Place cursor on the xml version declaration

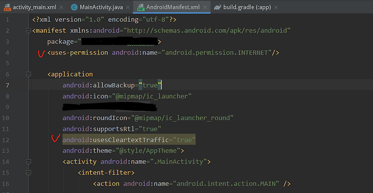tap(104, 19)
